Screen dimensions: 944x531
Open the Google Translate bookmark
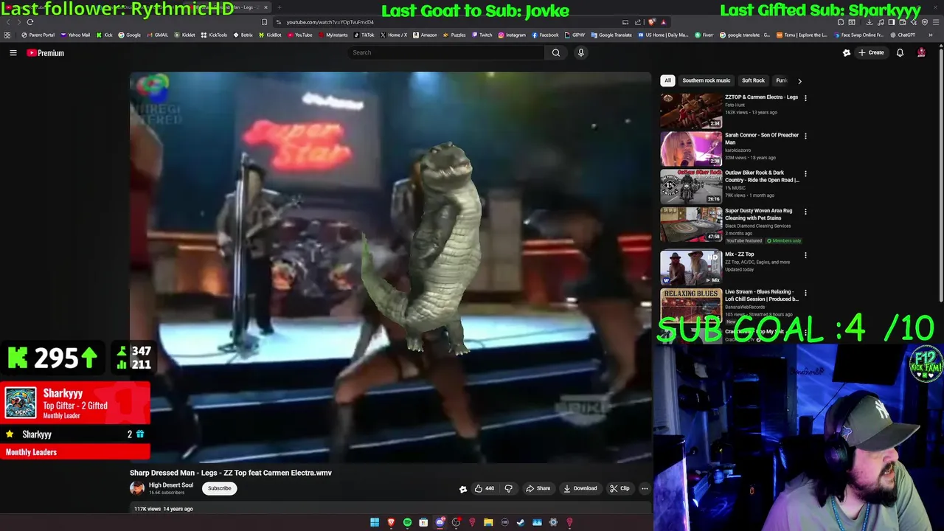click(611, 35)
